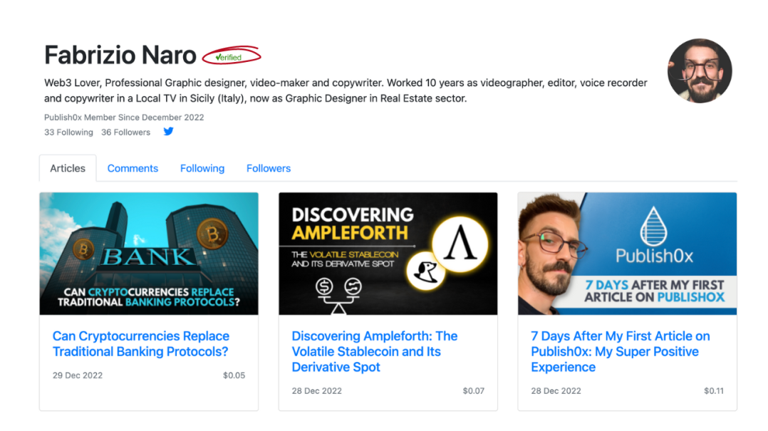768x431 pixels.
Task: Click the Ampleforth article cover thumbnail
Action: [x=388, y=254]
